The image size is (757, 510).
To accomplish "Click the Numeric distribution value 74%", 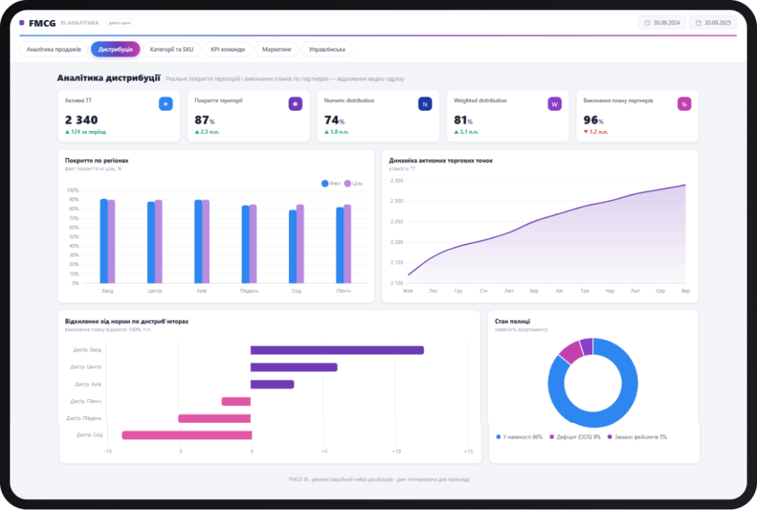I will click(334, 120).
